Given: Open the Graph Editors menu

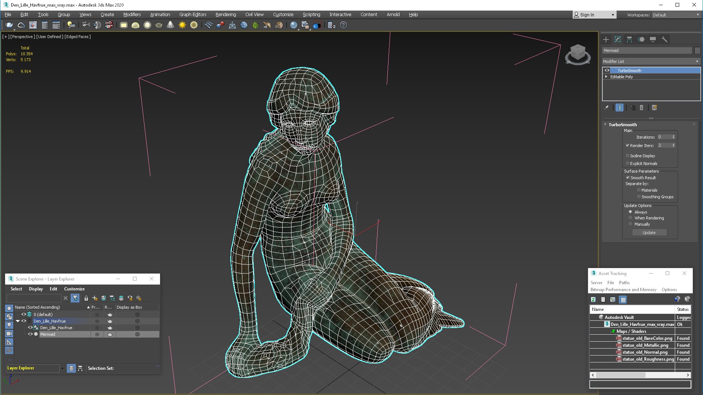Looking at the screenshot, I should (193, 15).
